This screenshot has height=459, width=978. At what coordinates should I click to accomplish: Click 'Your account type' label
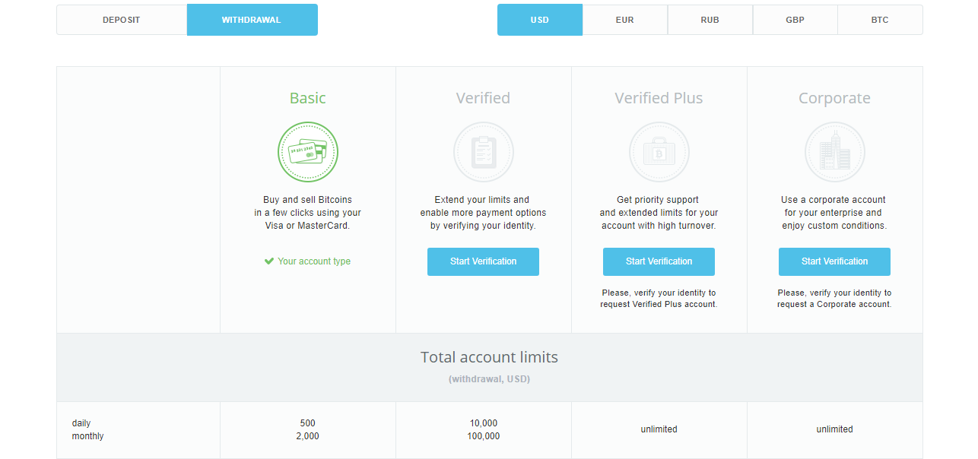(314, 261)
